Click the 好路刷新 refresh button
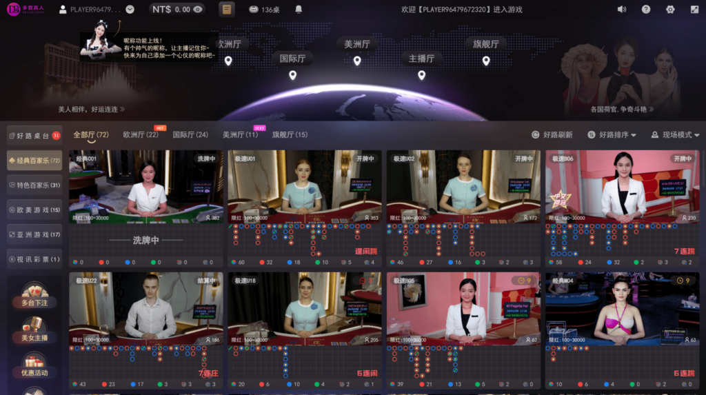The height and width of the screenshot is (395, 706). [552, 135]
